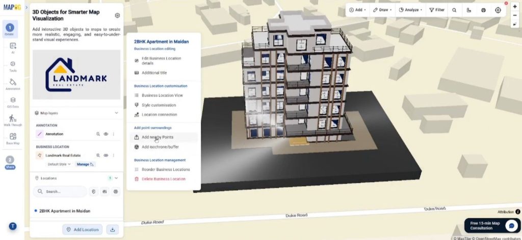Click the search magnifier in toolbar

point(454,10)
